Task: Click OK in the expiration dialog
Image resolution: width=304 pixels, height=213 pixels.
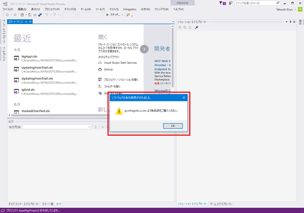Action: [x=173, y=126]
